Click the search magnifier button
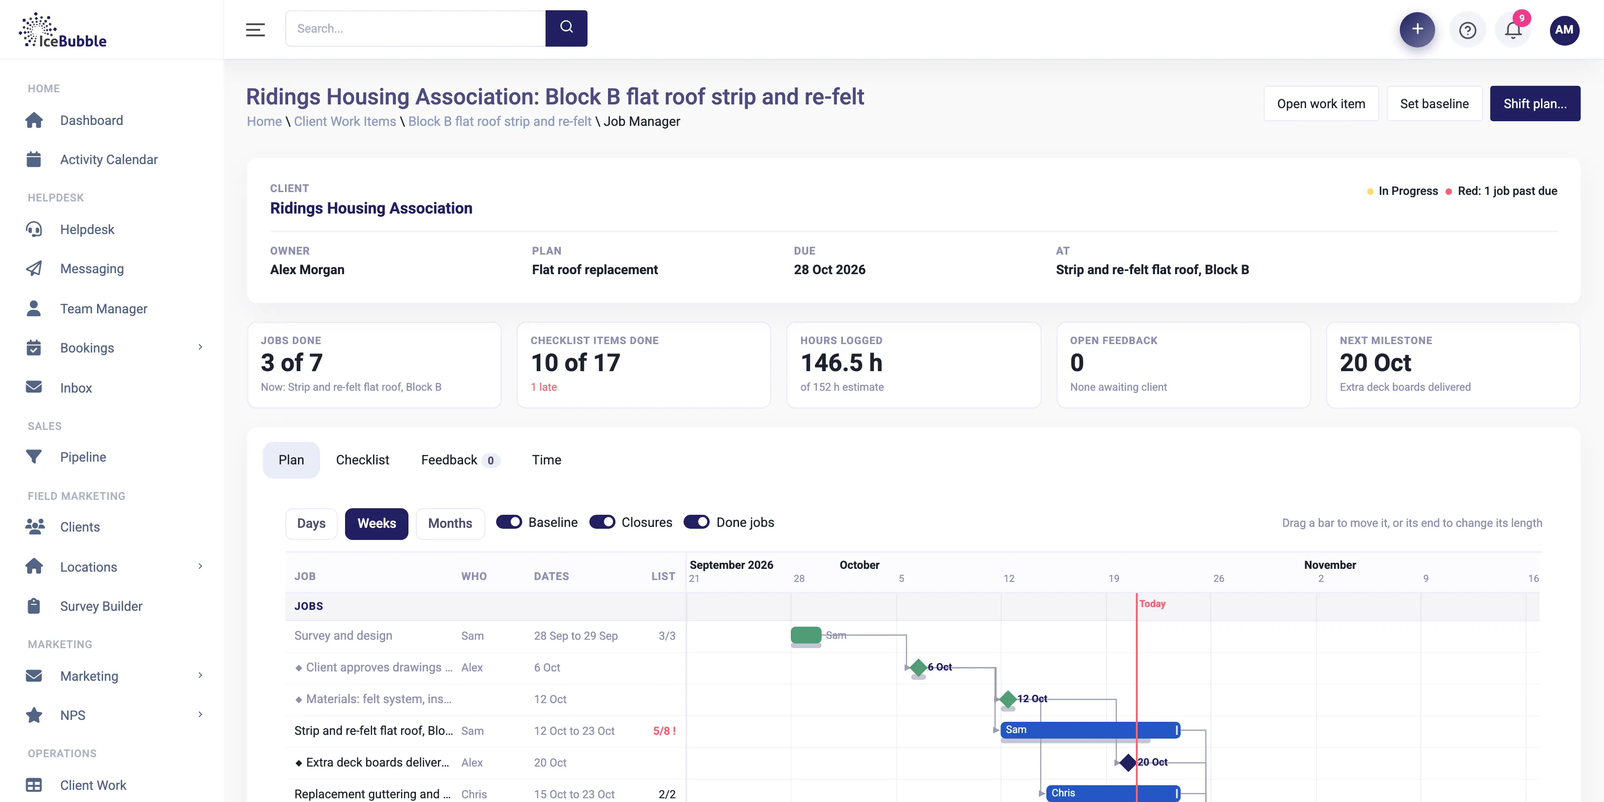Viewport: 1604px width, 802px height. click(x=566, y=28)
